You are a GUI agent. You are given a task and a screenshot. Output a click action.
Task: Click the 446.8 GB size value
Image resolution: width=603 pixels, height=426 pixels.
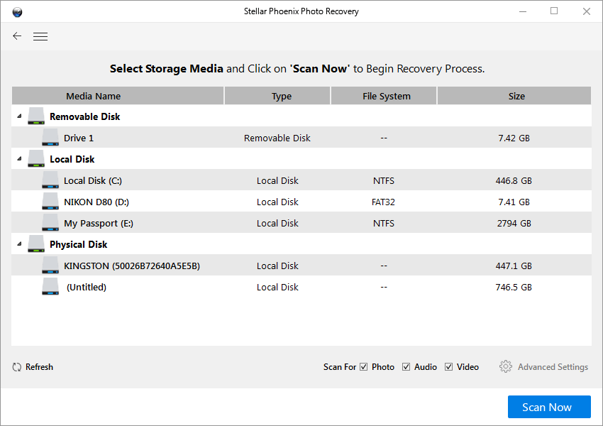point(514,181)
